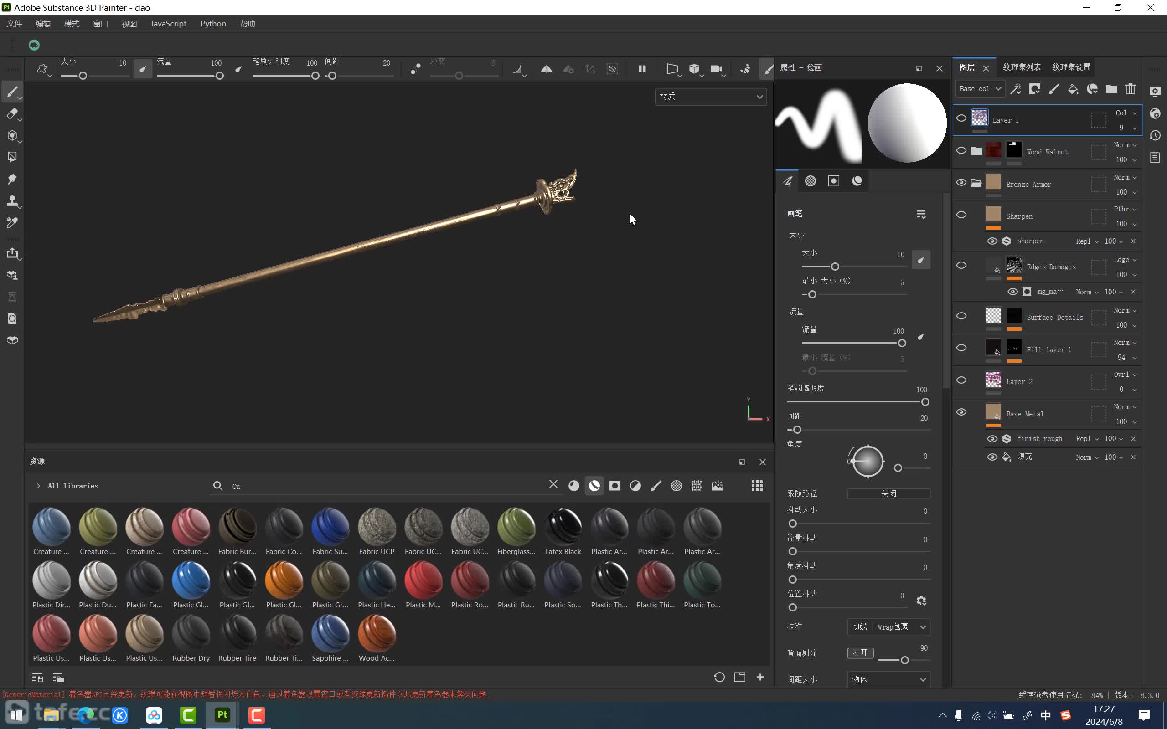Open the 窗口 menu
1167x729 pixels.
pos(100,24)
